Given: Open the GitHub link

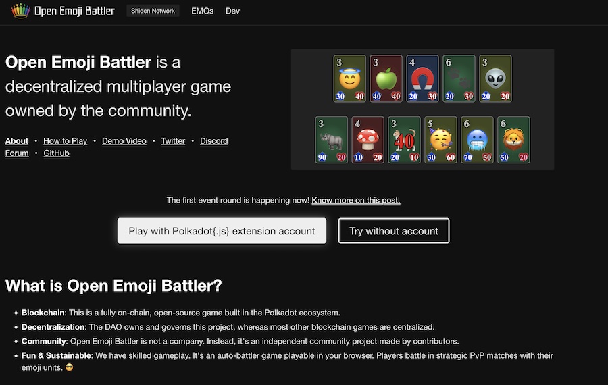Looking at the screenshot, I should 56,153.
